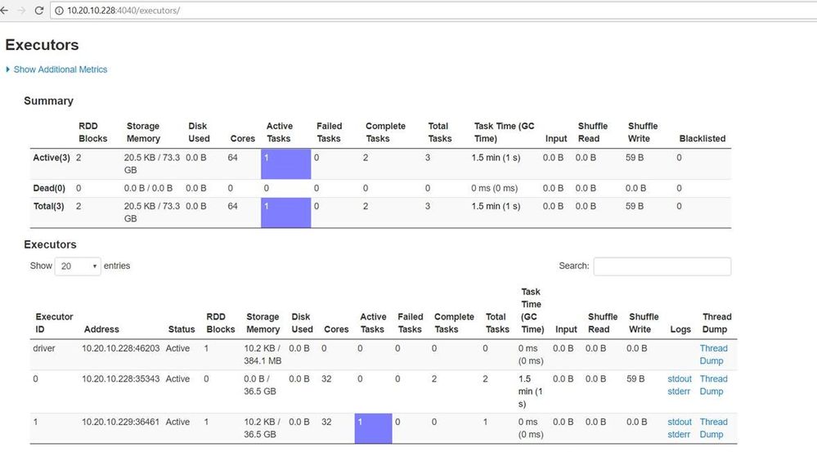Viewport: 817px width, 452px height.
Task: Click the Total(3) summary row label
Action: tap(48, 206)
